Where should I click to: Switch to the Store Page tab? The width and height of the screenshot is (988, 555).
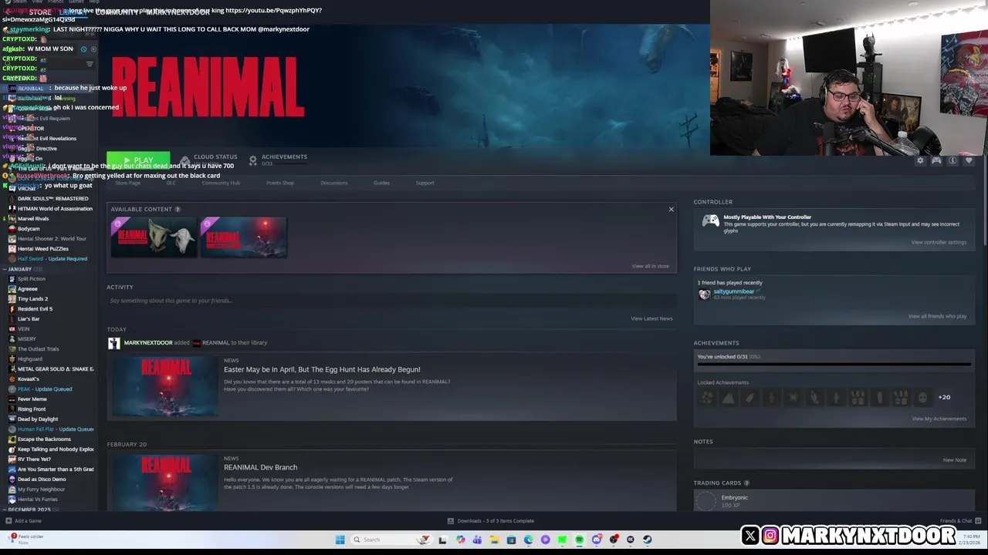pyautogui.click(x=127, y=183)
